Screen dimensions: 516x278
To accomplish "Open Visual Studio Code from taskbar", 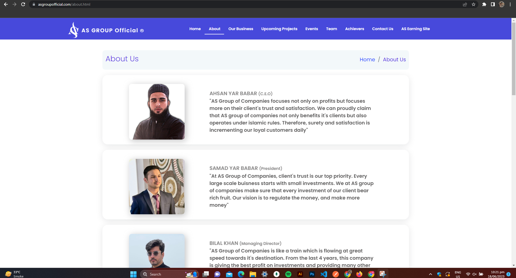I will [324, 274].
